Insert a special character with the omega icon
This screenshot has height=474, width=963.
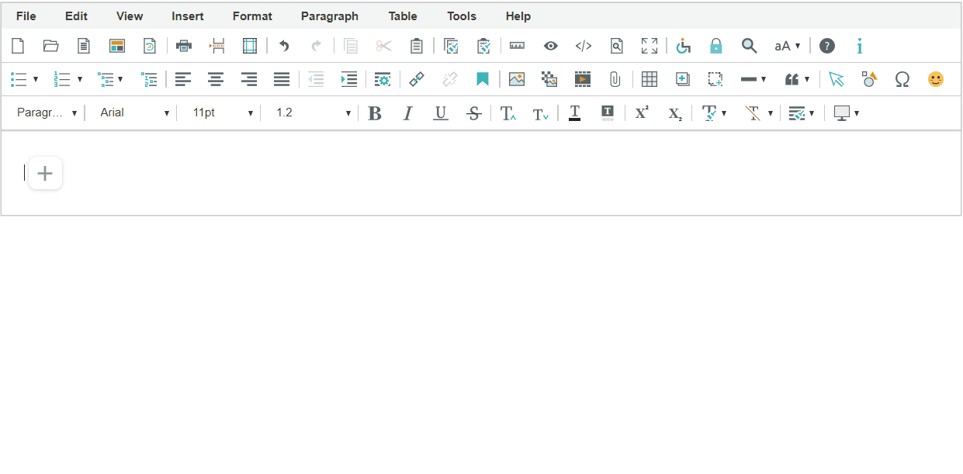click(x=902, y=79)
